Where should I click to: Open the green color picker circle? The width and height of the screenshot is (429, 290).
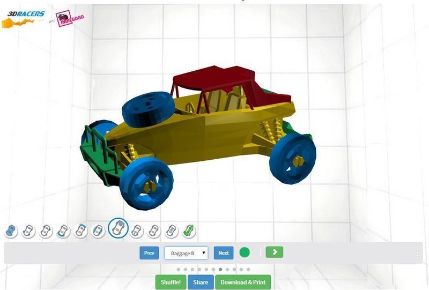tap(245, 252)
